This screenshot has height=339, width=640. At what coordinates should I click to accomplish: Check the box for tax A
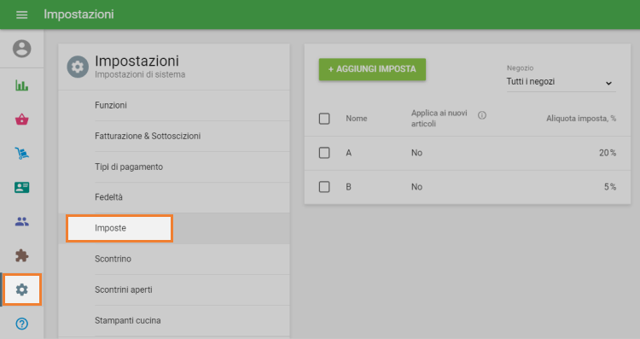coord(324,153)
